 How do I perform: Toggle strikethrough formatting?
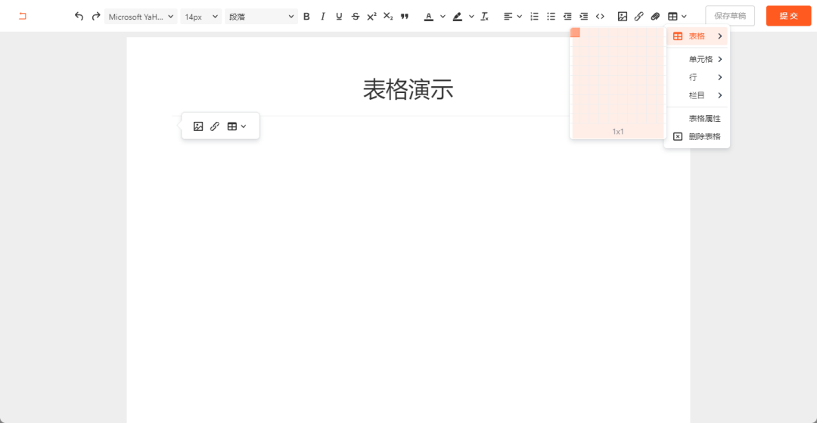[x=356, y=16]
